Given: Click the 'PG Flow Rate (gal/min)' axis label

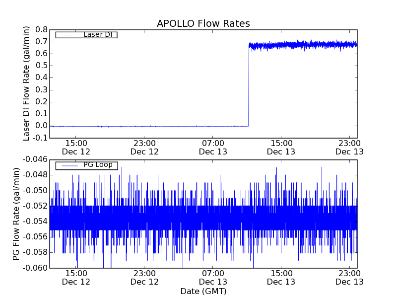Looking at the screenshot, I should [x=16, y=214].
